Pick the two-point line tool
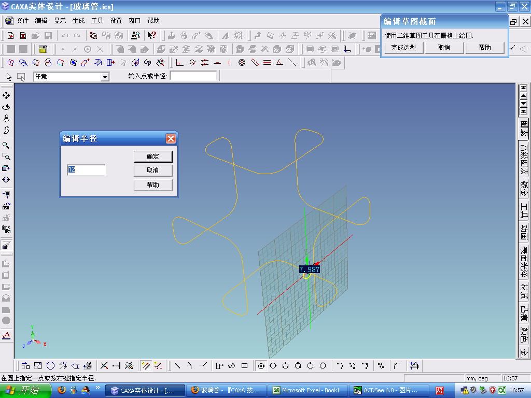Image resolution: width=531 pixels, height=398 pixels. pos(177,366)
